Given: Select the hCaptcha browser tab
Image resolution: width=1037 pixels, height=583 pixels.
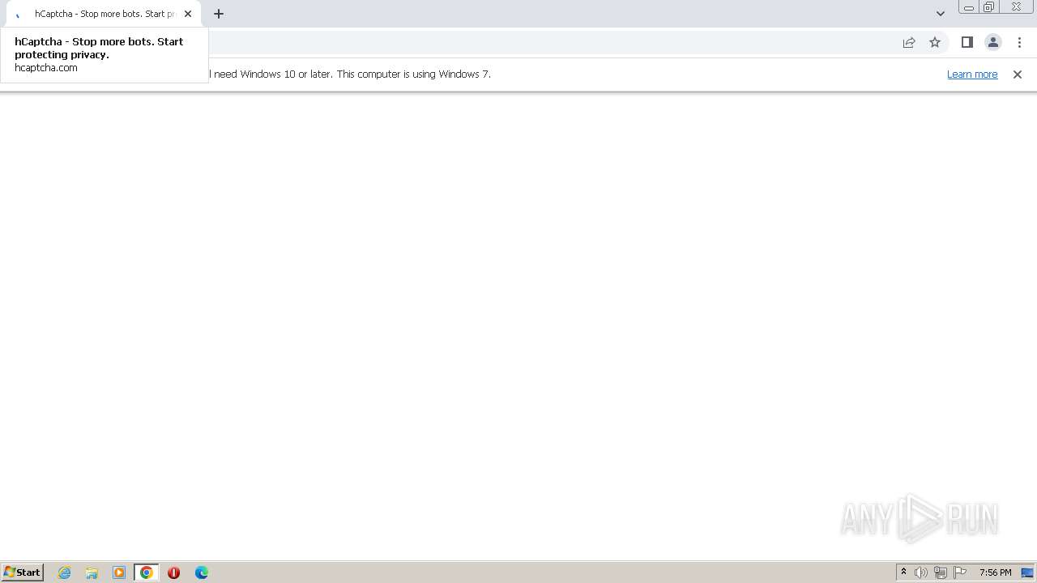Looking at the screenshot, I should click(104, 14).
